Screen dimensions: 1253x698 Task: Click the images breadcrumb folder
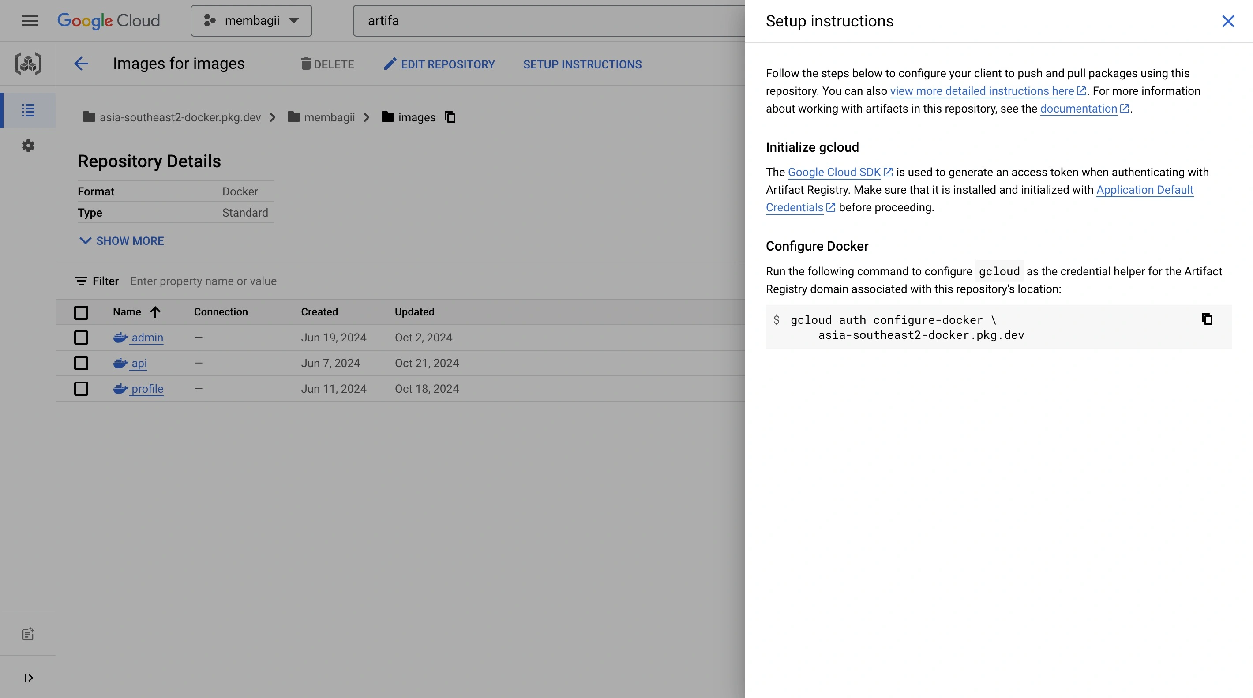[409, 117]
